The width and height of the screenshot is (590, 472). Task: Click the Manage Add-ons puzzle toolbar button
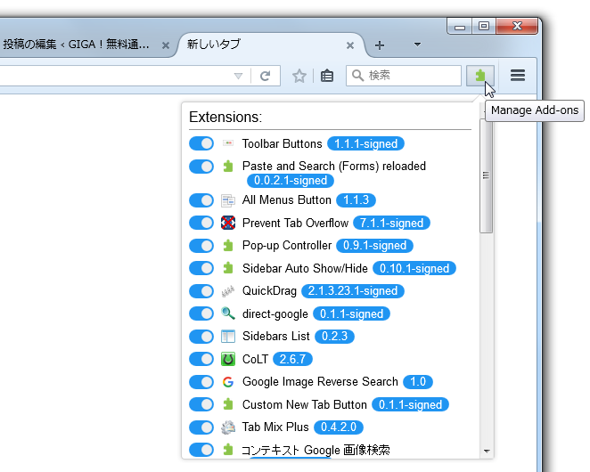click(480, 76)
